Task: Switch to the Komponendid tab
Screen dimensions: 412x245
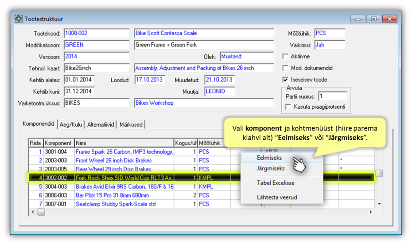Action: tap(39, 124)
